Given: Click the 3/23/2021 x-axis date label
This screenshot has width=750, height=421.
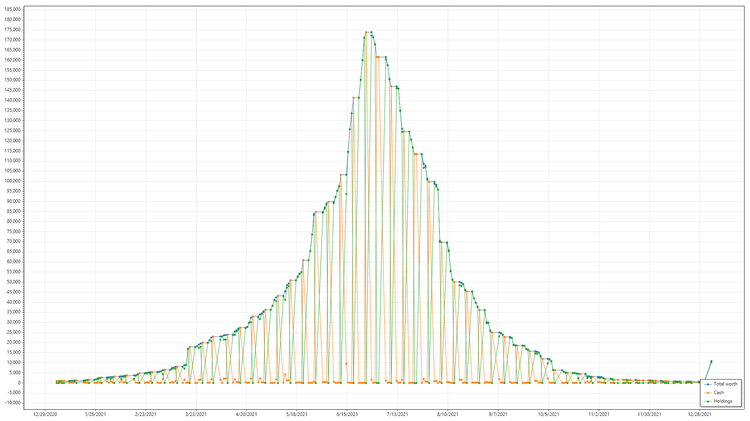Looking at the screenshot, I should pyautogui.click(x=196, y=414).
